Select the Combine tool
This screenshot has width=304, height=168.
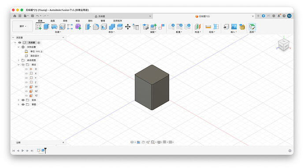tap(112, 26)
